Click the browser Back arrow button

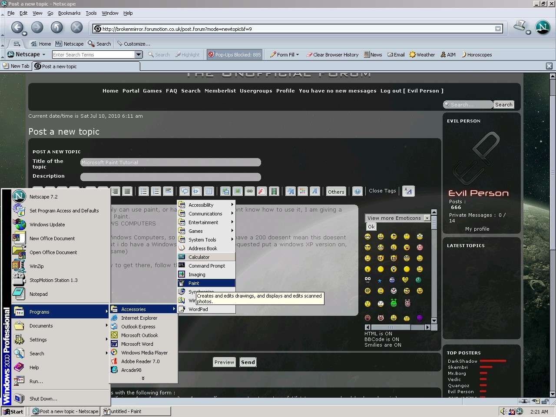tap(17, 27)
